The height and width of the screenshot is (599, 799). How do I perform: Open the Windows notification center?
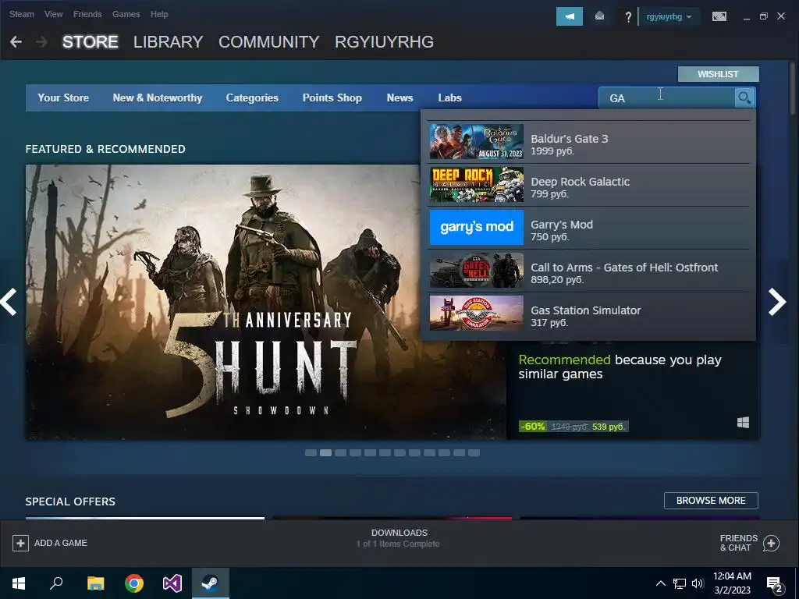click(775, 585)
